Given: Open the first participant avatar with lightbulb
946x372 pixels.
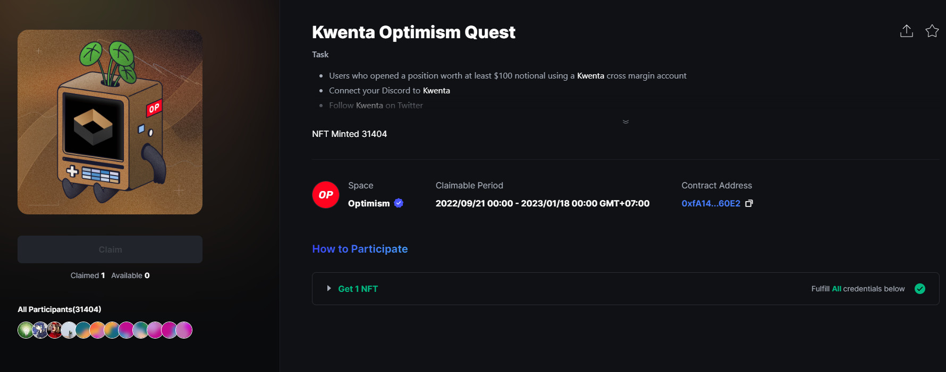Looking at the screenshot, I should point(26,330).
